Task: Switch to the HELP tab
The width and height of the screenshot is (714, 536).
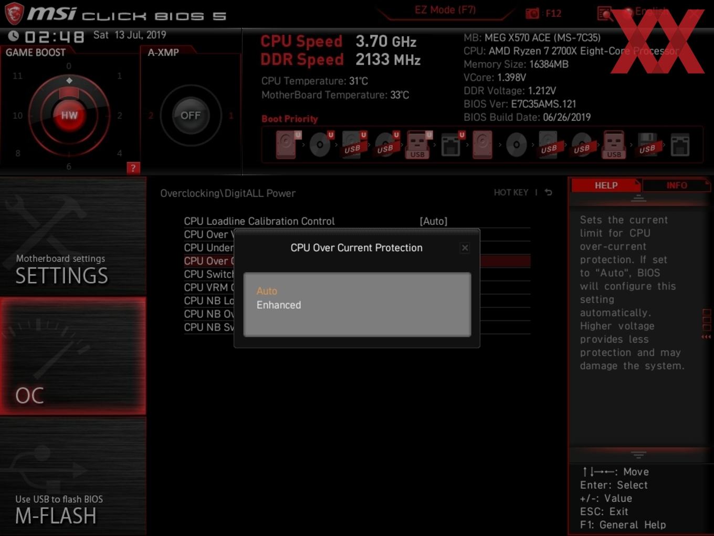Action: (x=606, y=185)
